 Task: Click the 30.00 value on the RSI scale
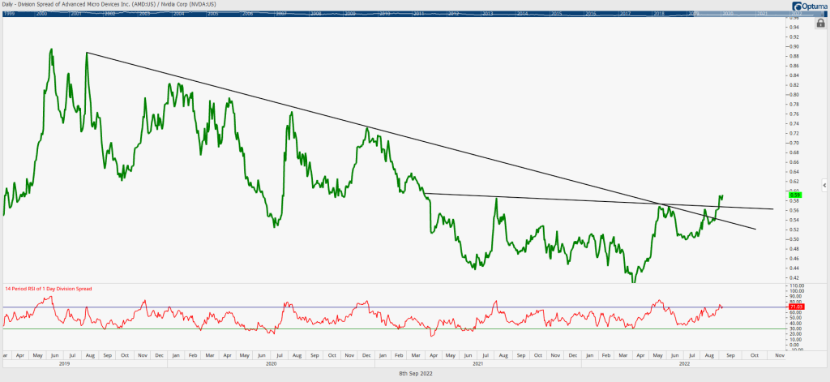coord(794,329)
